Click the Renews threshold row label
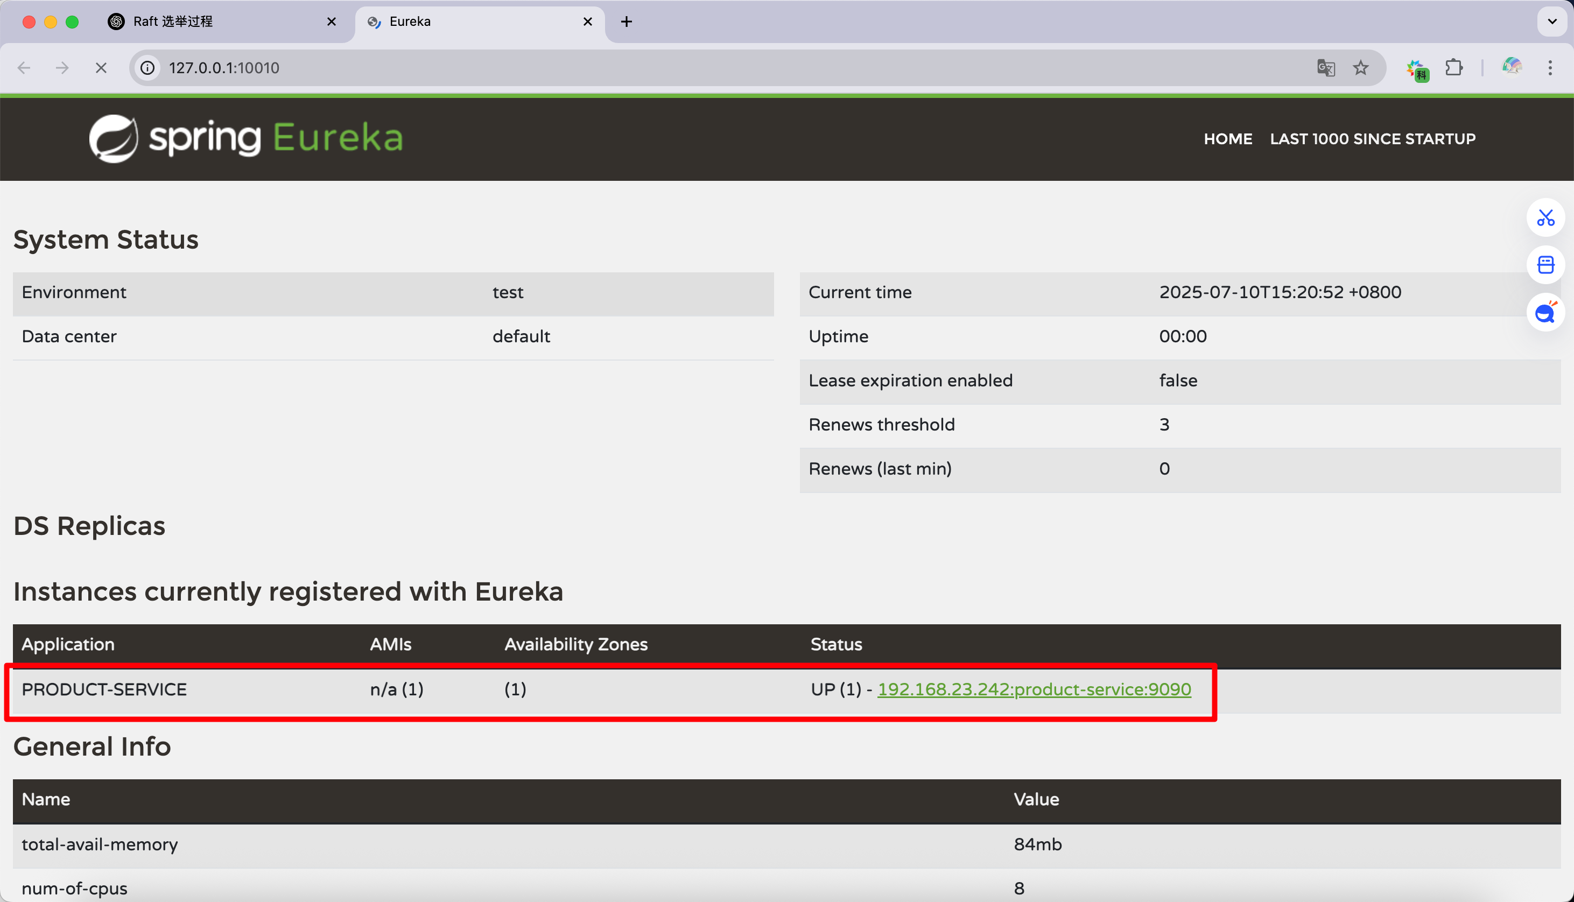The image size is (1574, 902). tap(881, 425)
